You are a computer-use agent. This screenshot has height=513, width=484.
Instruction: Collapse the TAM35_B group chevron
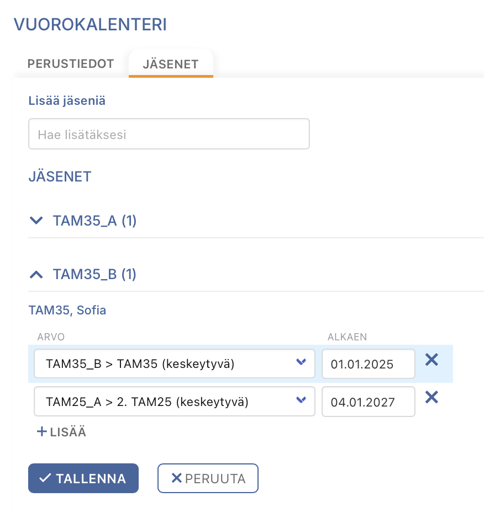click(36, 274)
